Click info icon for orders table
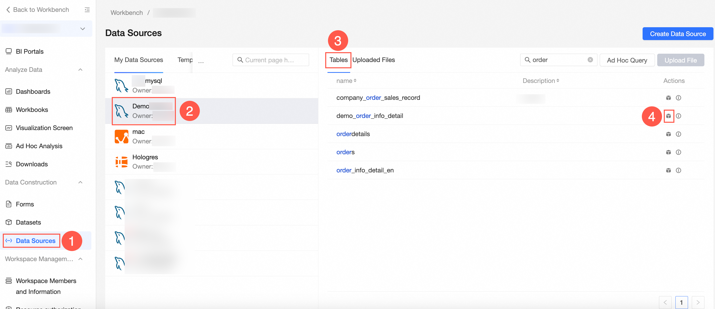The height and width of the screenshot is (309, 715). [x=678, y=152]
